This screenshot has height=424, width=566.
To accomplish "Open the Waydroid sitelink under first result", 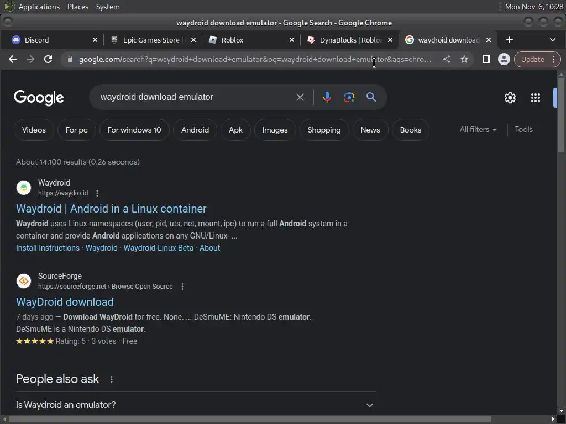I will point(102,248).
